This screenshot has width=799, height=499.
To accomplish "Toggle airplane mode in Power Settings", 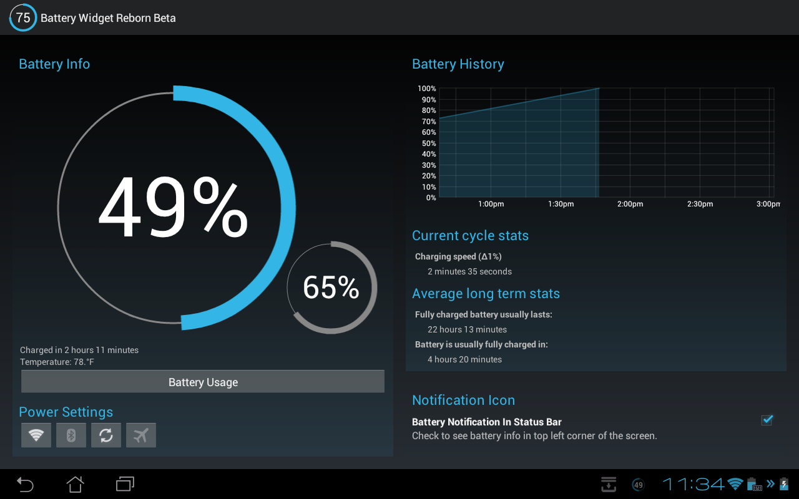I will point(141,435).
